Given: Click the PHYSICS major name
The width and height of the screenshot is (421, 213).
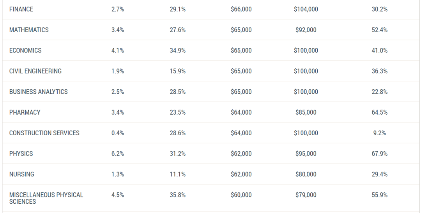Looking at the screenshot, I should click(x=21, y=154).
